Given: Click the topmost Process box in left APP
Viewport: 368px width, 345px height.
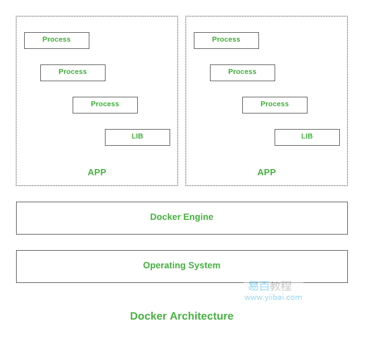Looking at the screenshot, I should click(x=57, y=40).
